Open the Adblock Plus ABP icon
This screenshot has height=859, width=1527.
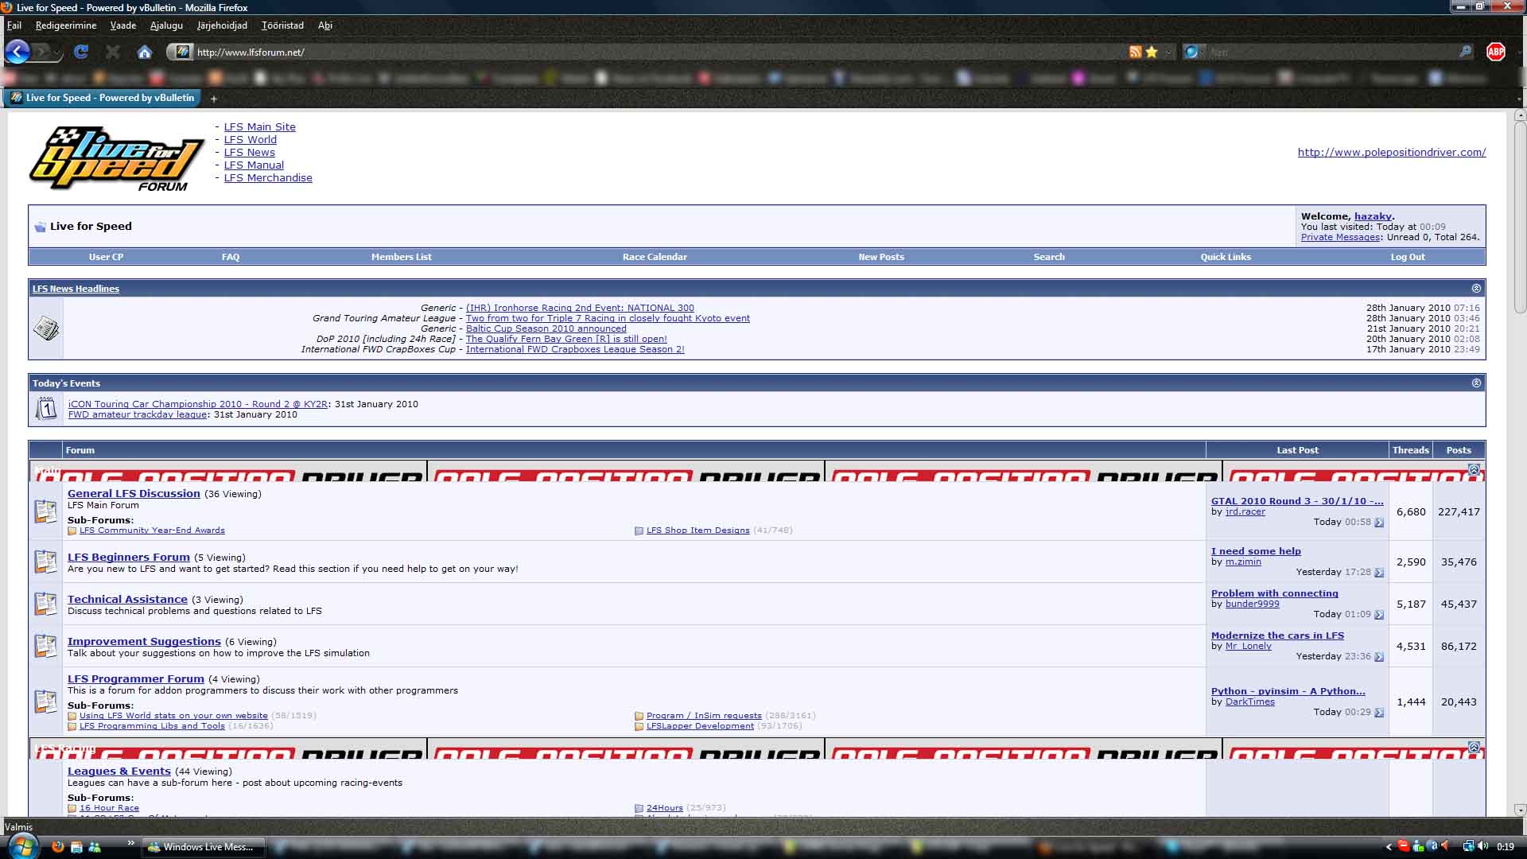[1496, 52]
